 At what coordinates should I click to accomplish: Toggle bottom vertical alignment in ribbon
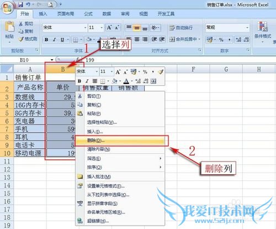pos(145,28)
